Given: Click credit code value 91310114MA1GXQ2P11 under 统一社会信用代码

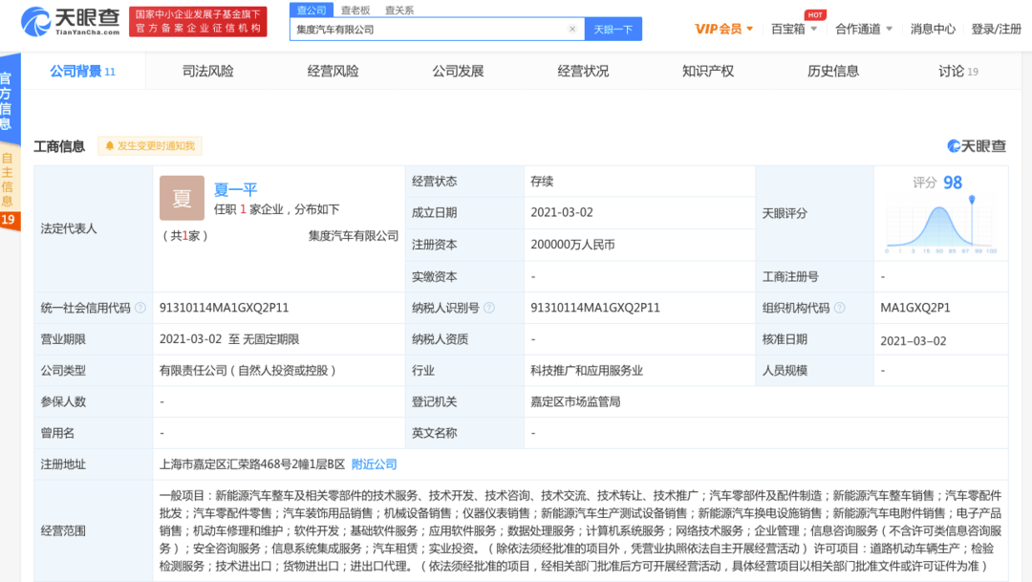Looking at the screenshot, I should [x=224, y=308].
